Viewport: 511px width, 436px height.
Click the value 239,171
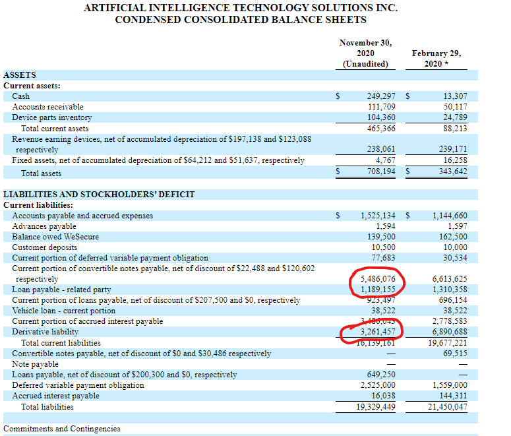[453, 149]
